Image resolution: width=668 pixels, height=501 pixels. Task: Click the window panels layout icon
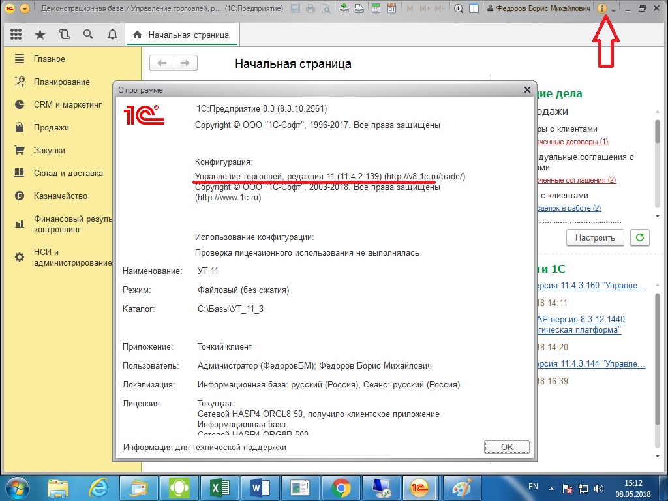coord(474,8)
